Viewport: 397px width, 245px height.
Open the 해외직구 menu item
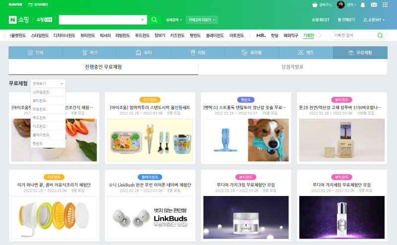coord(291,36)
